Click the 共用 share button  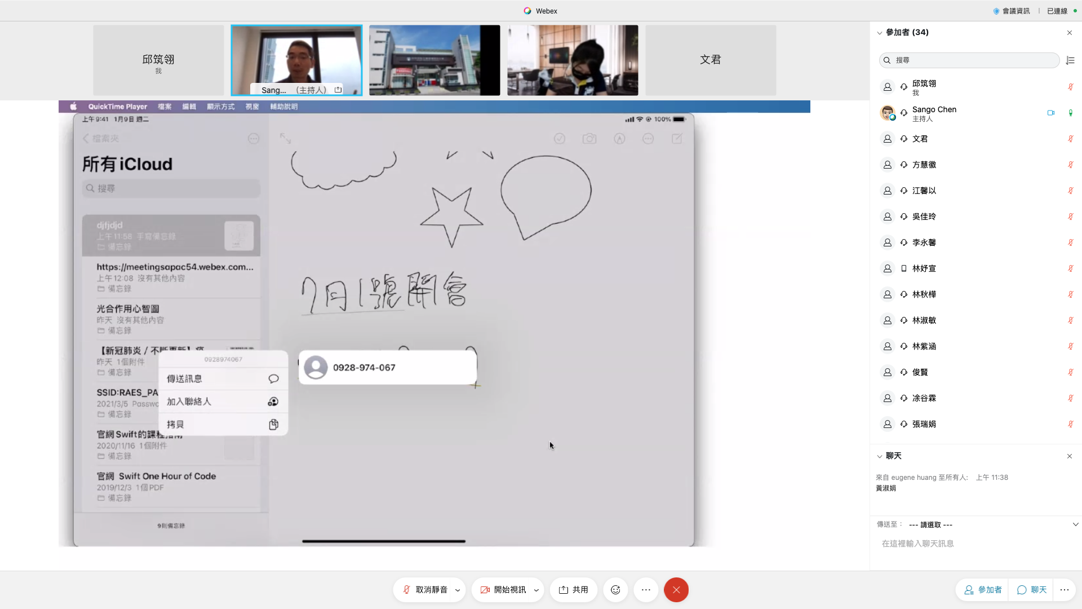click(573, 590)
